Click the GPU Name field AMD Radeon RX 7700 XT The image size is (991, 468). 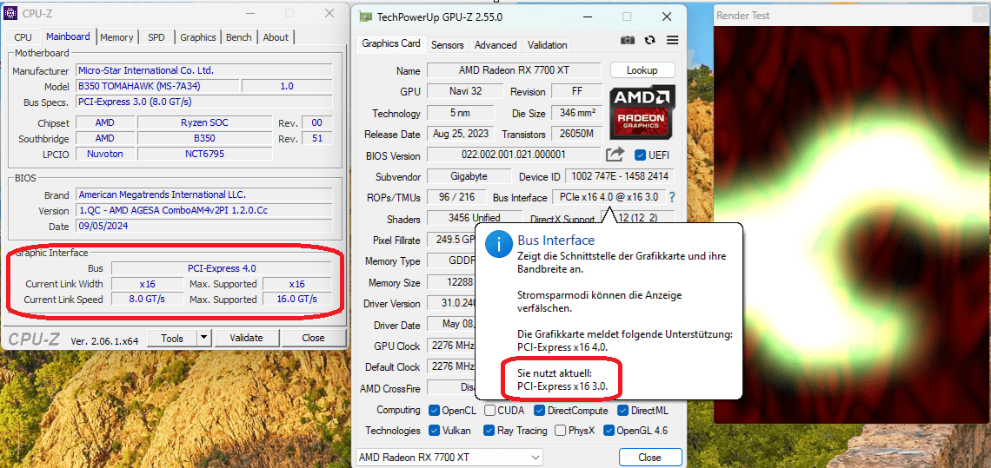pos(515,70)
